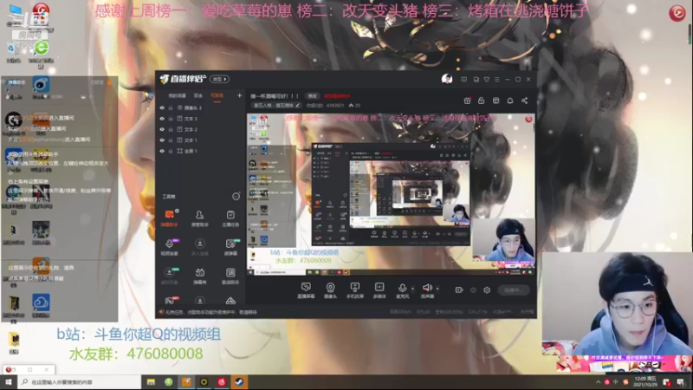Open the 视频连麦 video co-stream tool

pos(169,247)
